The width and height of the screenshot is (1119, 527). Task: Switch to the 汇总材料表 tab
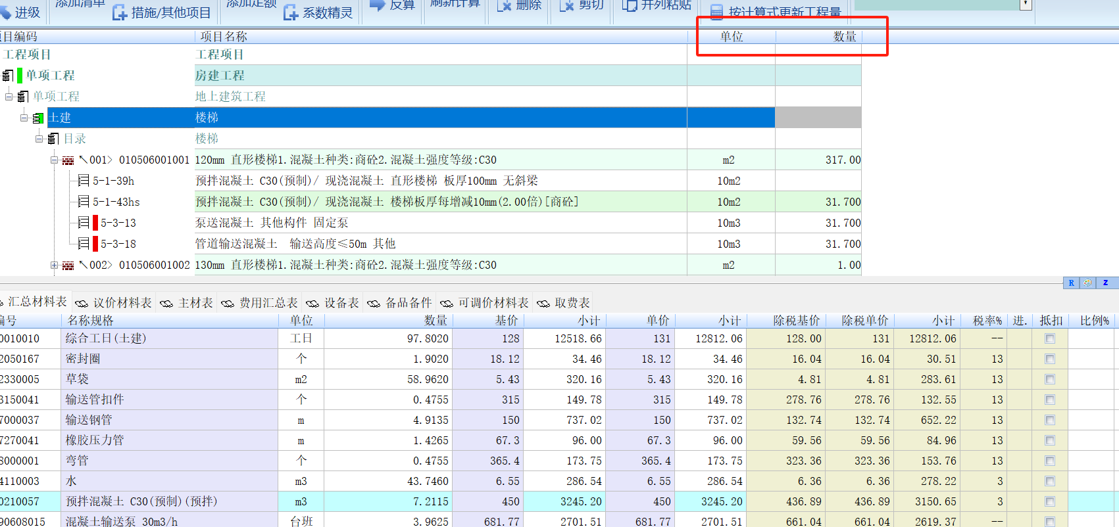click(36, 302)
